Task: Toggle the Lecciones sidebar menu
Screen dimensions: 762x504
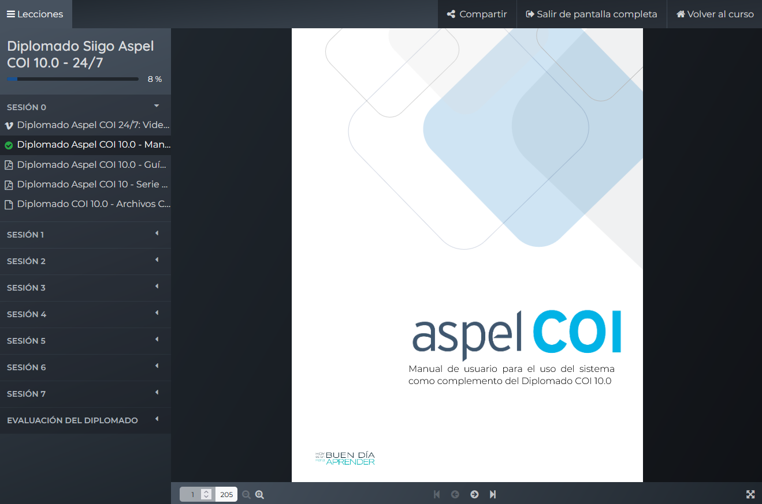Action: [x=35, y=14]
